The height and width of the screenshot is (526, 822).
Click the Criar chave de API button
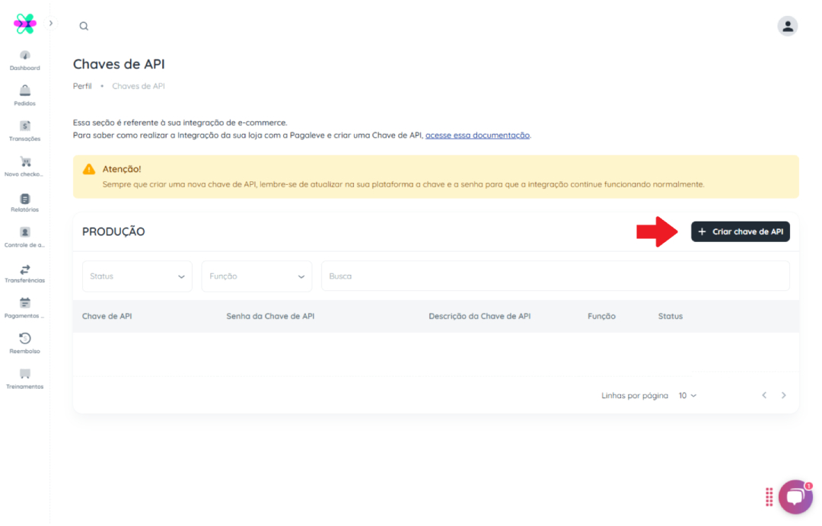[x=740, y=231]
